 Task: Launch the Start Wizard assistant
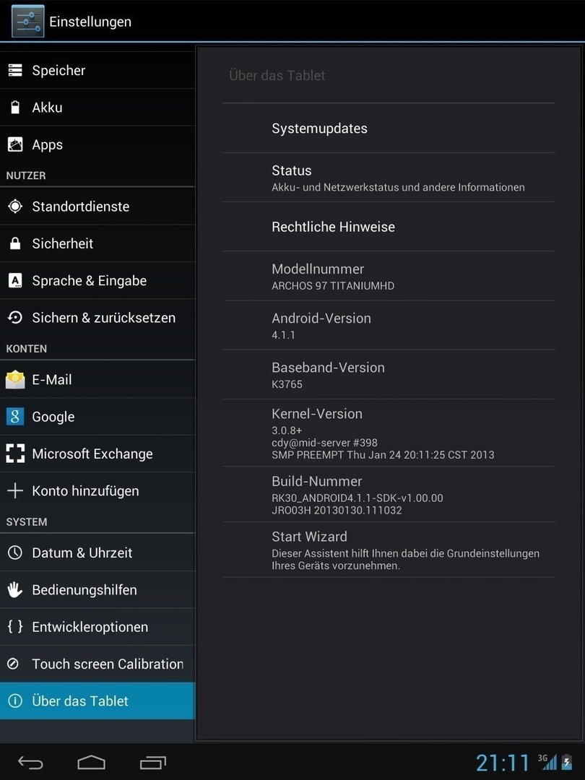coord(389,550)
